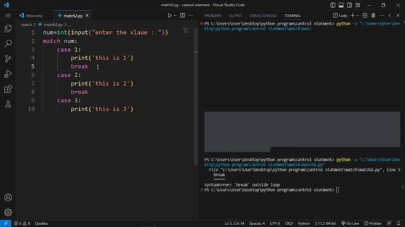Screen dimensions: 405x227
Task: Open the PROBLEMS panel tab
Action: (213, 16)
